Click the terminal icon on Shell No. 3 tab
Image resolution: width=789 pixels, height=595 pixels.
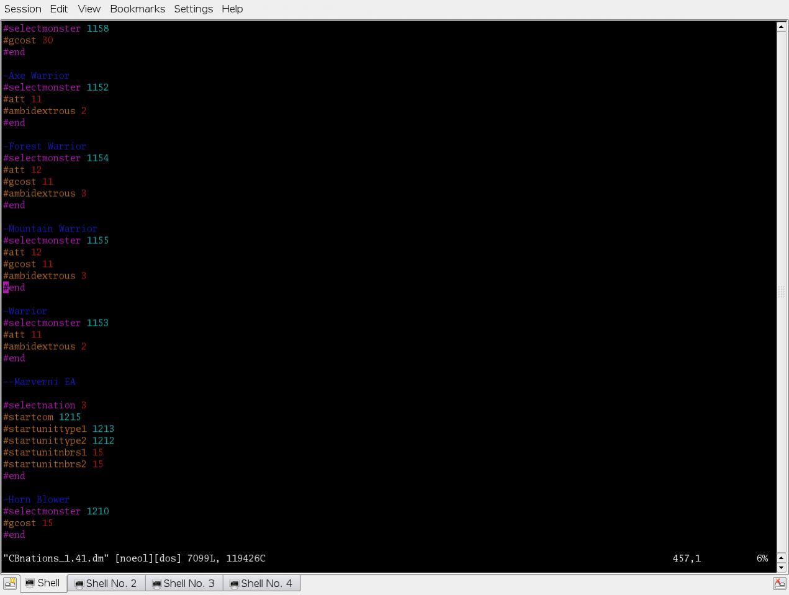pos(156,584)
